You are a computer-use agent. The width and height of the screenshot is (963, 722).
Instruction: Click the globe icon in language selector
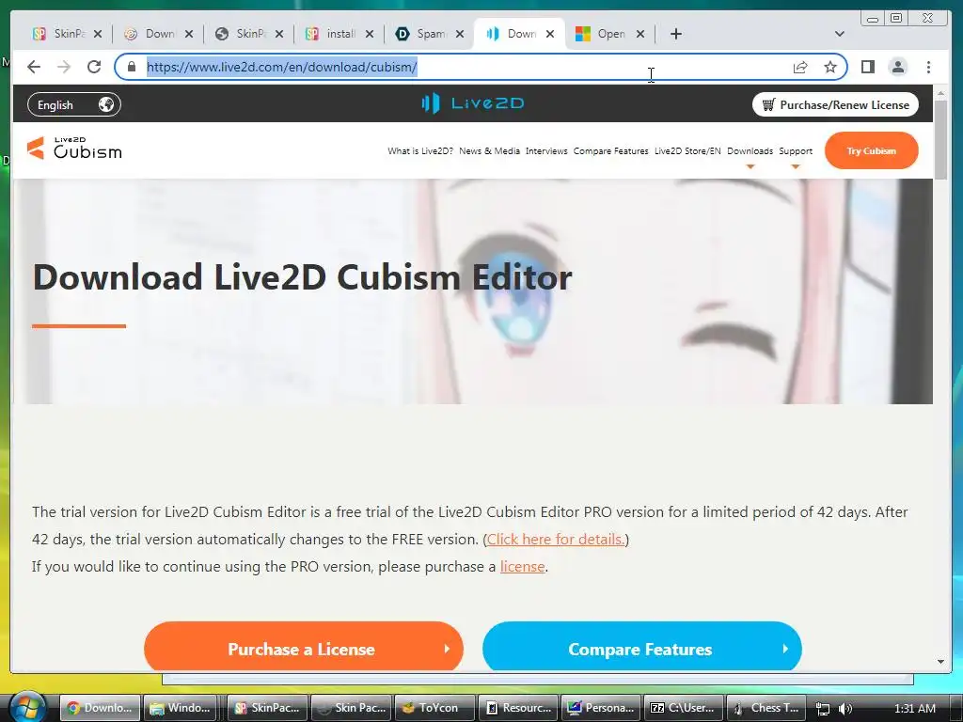coord(105,105)
